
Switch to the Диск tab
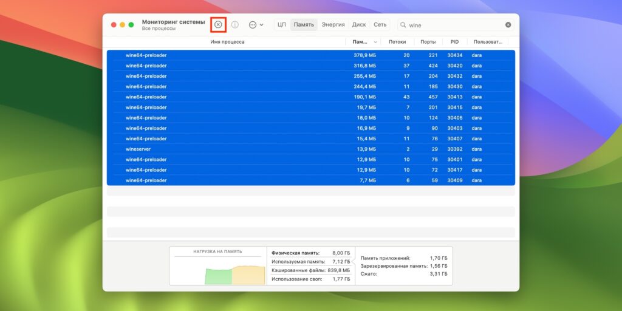(359, 24)
